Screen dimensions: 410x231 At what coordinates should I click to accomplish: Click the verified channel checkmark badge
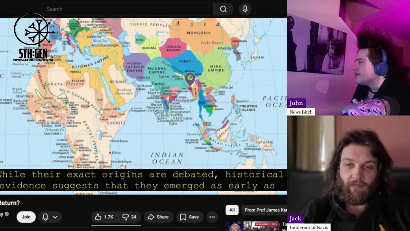(x=6, y=214)
